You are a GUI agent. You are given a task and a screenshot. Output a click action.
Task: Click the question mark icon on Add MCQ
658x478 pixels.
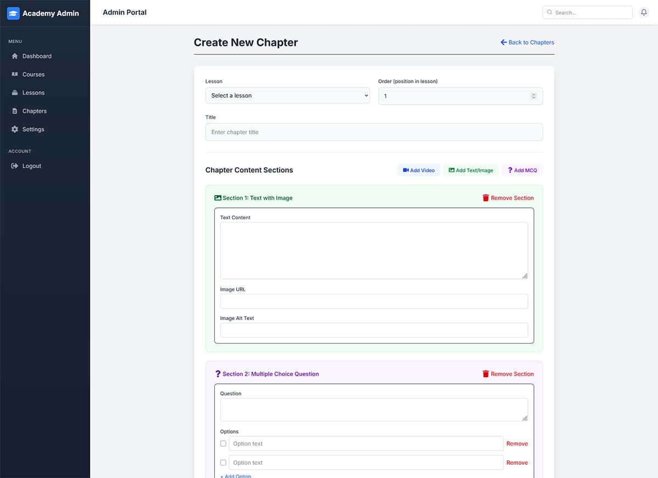[x=510, y=170]
